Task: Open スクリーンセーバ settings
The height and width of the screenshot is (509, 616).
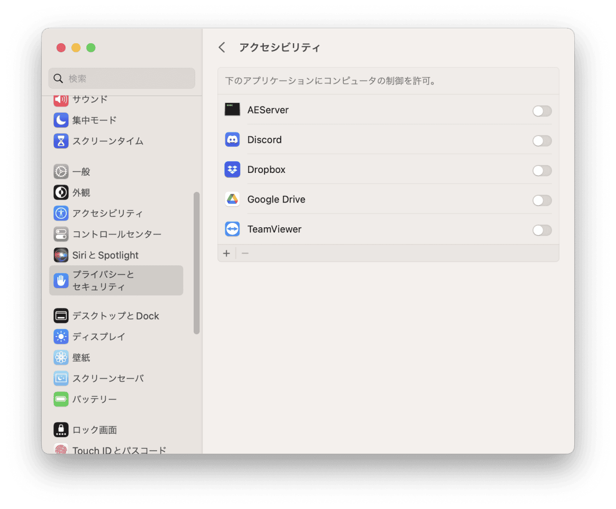Action: coord(117,378)
